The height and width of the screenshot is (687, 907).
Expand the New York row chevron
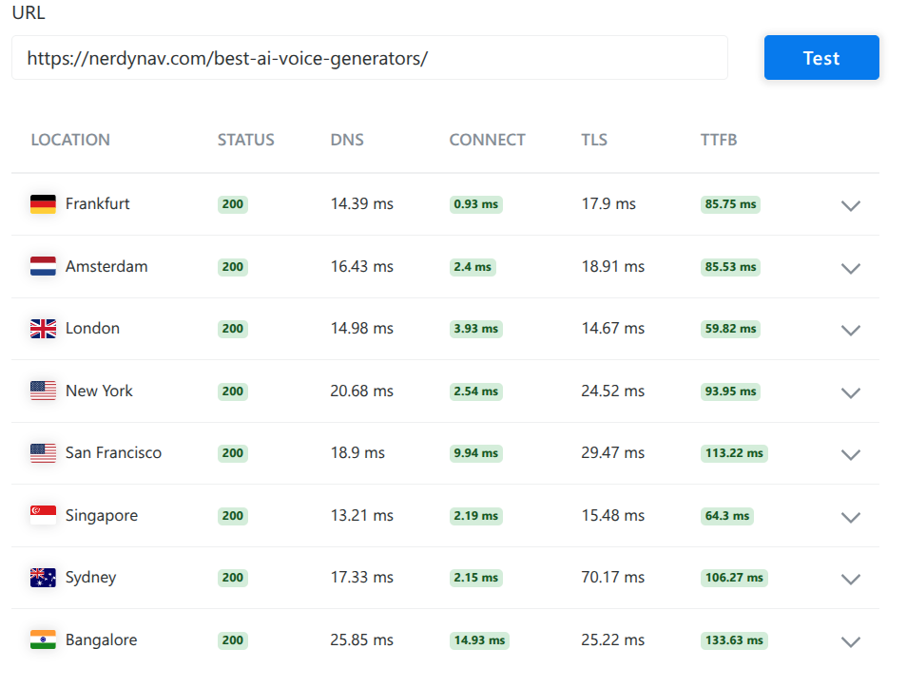pyautogui.click(x=850, y=392)
